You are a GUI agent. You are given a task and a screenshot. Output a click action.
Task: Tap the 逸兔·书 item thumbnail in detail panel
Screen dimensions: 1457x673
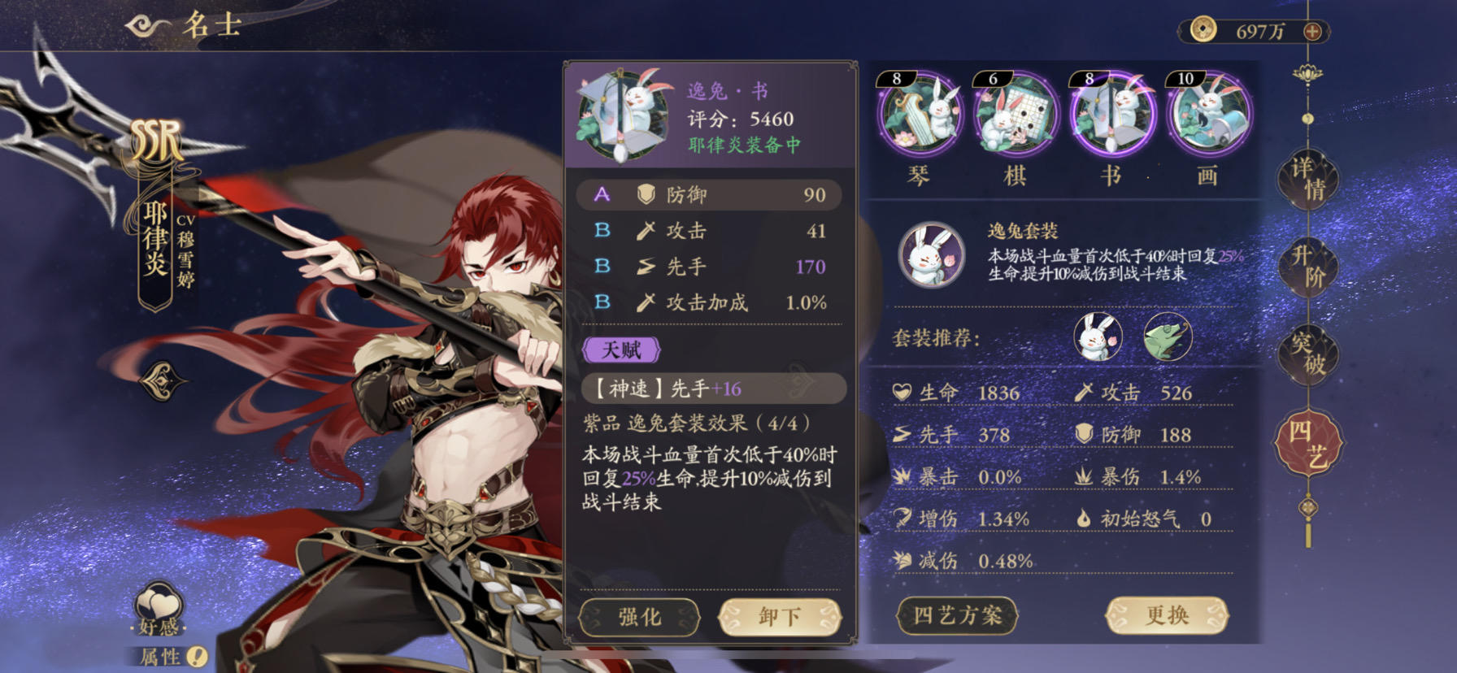tap(623, 115)
